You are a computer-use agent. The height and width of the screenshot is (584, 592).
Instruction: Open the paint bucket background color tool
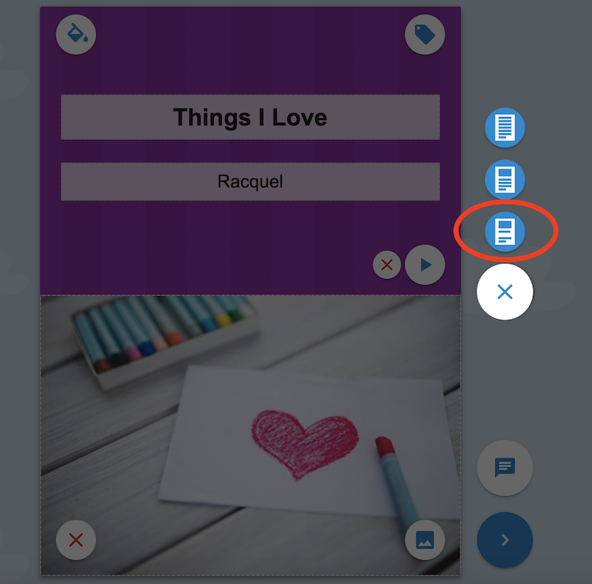[x=76, y=34]
